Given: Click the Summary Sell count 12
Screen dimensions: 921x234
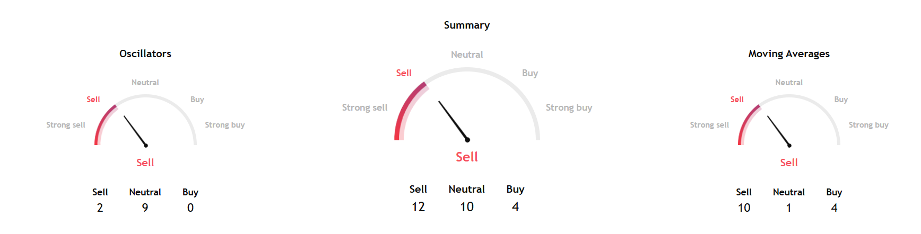Looking at the screenshot, I should coord(419,207).
